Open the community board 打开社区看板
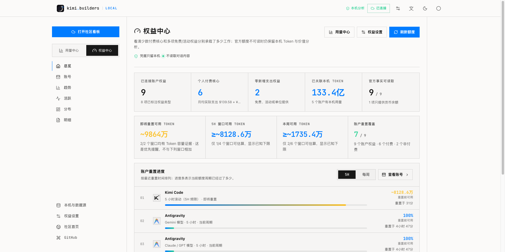505x252 pixels. [86, 32]
